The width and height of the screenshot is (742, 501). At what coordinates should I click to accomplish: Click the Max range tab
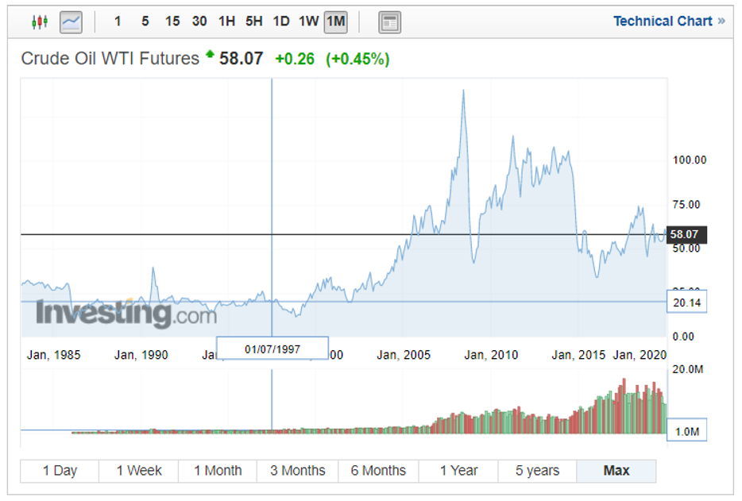[x=616, y=471]
